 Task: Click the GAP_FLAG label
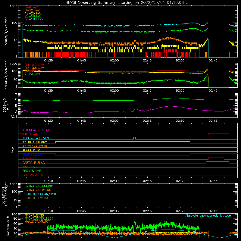pyautogui.click(x=30, y=134)
